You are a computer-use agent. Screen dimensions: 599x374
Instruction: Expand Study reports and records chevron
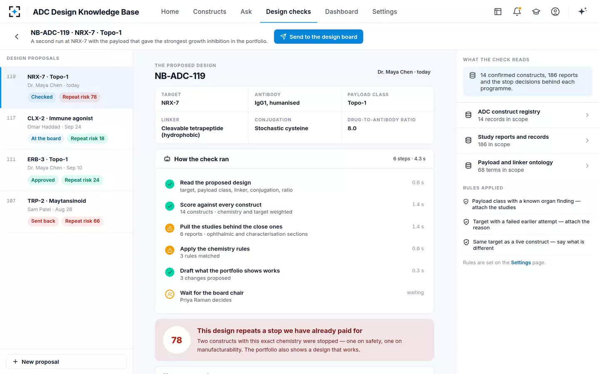point(587,140)
